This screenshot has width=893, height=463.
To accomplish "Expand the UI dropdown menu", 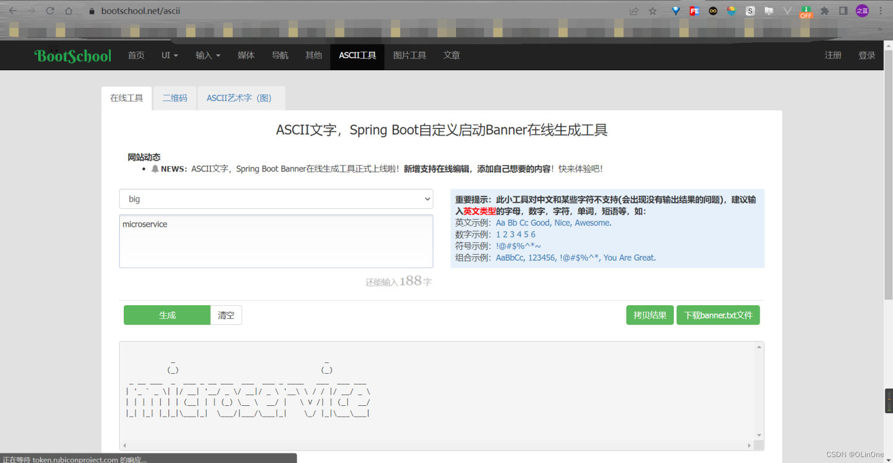I will [170, 55].
